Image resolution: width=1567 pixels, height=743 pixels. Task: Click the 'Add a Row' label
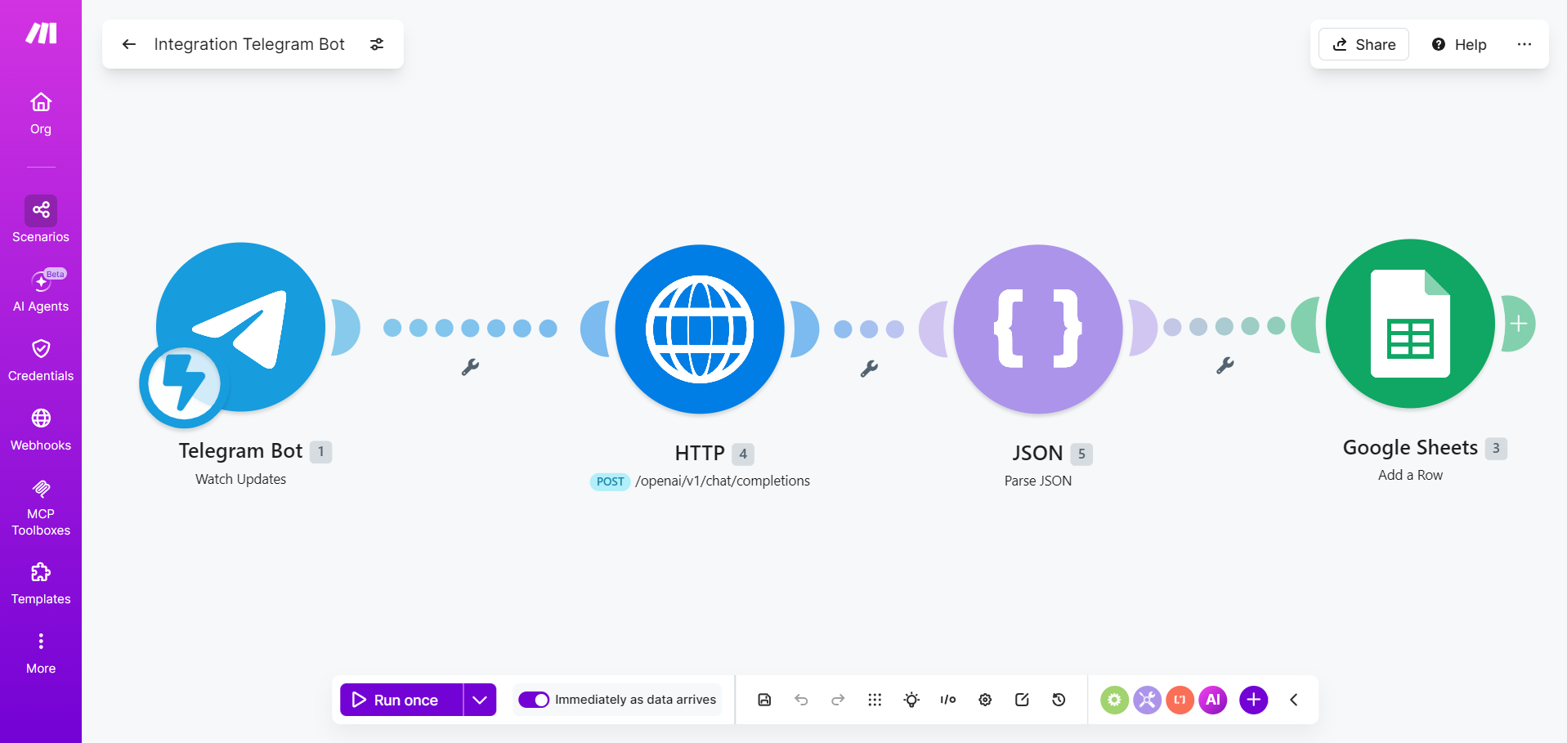(x=1410, y=475)
